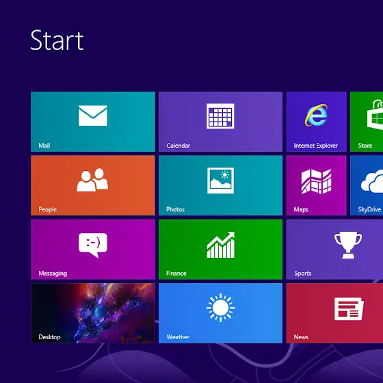Click the People tile icon
The width and height of the screenshot is (383, 383).
(x=92, y=180)
